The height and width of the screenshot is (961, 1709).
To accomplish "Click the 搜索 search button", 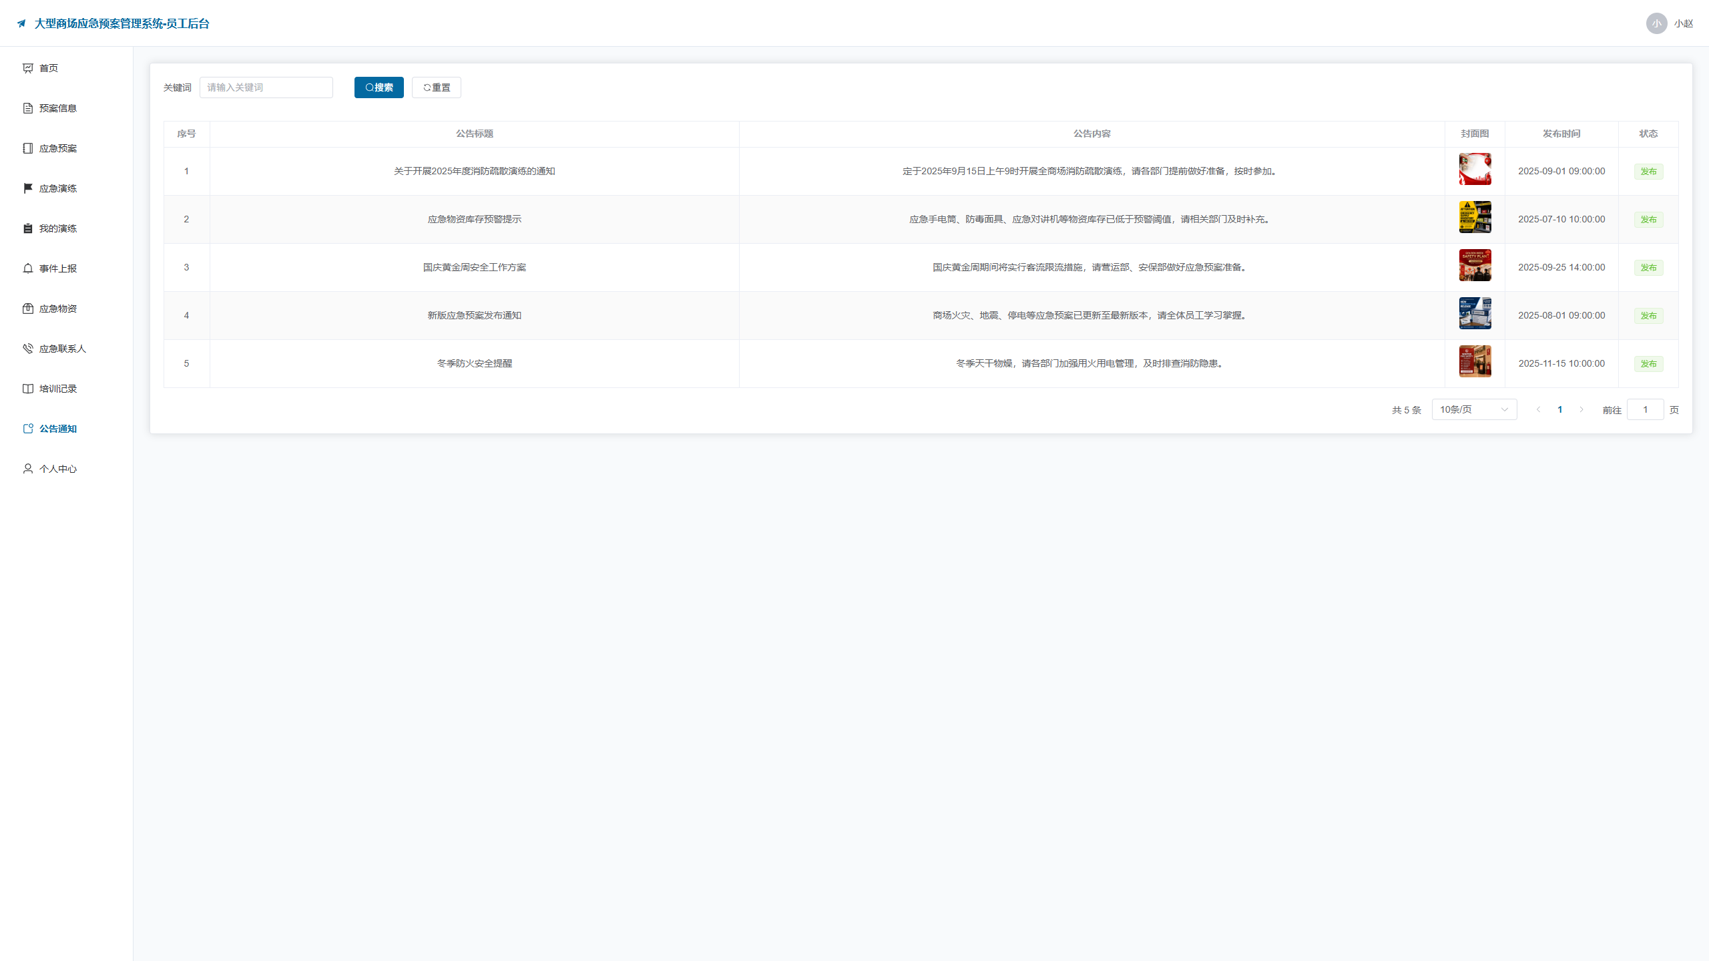I will point(379,87).
